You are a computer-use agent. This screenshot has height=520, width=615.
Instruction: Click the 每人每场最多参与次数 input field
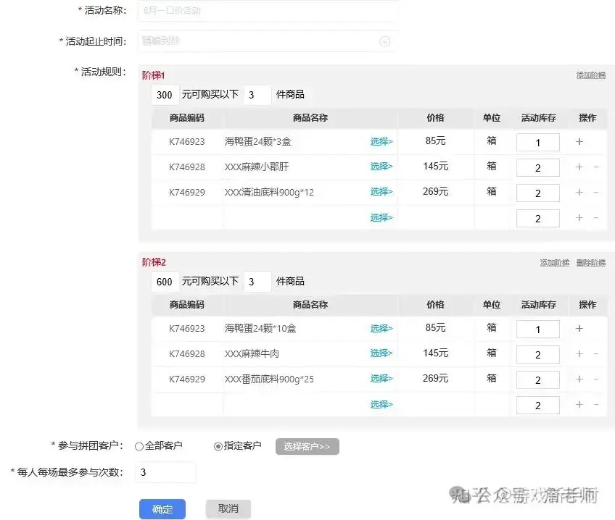[x=165, y=472]
